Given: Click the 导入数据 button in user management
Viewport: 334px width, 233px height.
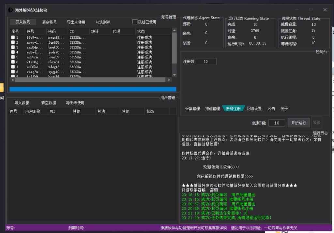Looking at the screenshot, I should (x=22, y=103).
